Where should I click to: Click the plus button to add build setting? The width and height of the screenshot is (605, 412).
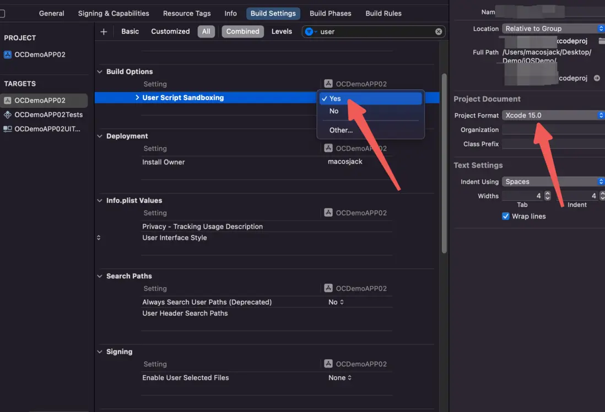click(104, 32)
